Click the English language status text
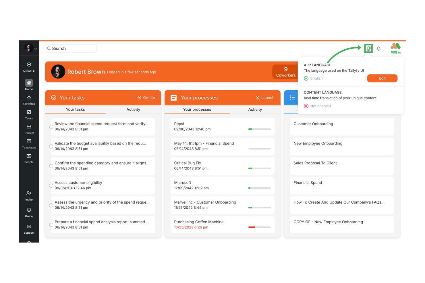This screenshot has width=425, height=283. [316, 78]
